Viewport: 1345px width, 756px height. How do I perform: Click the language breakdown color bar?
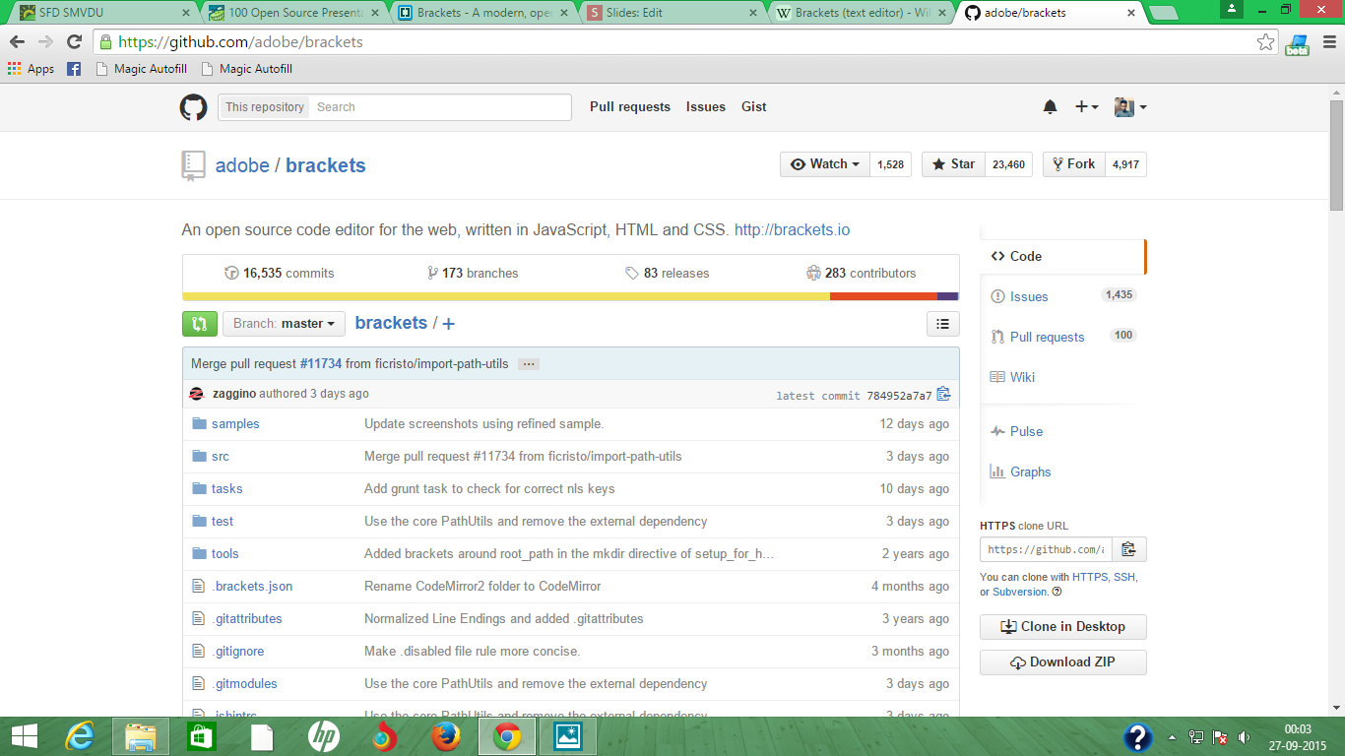pos(570,296)
